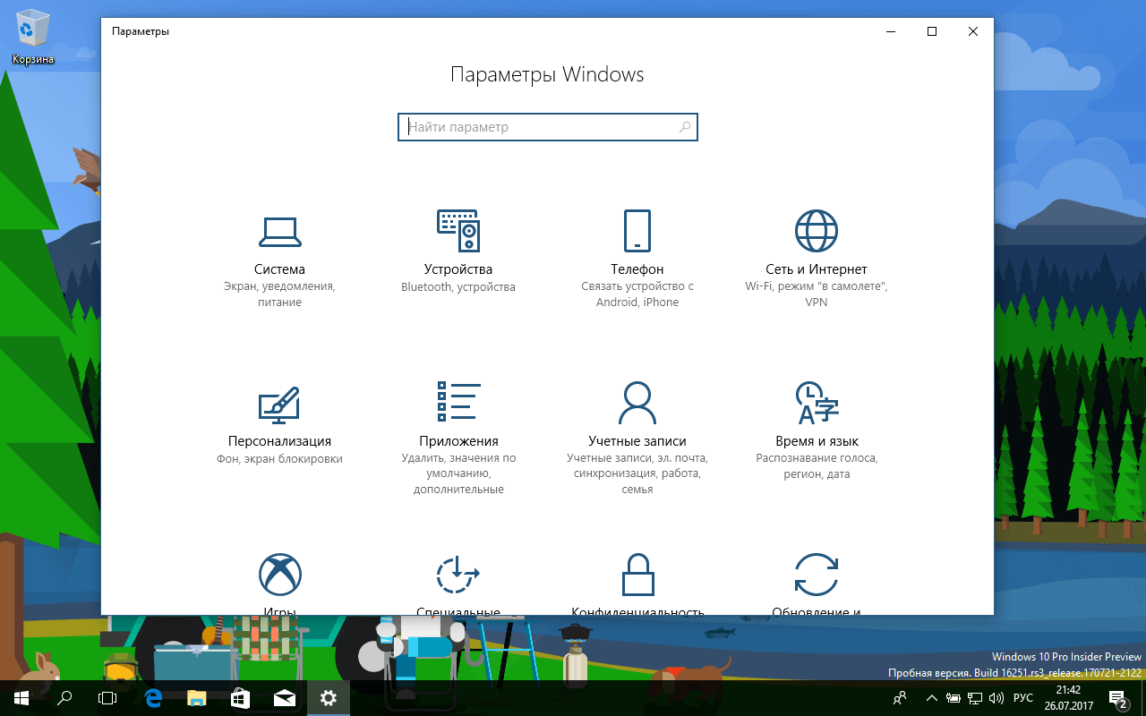1146x716 pixels.
Task: Open the Персонализация settings category
Action: coord(279,421)
